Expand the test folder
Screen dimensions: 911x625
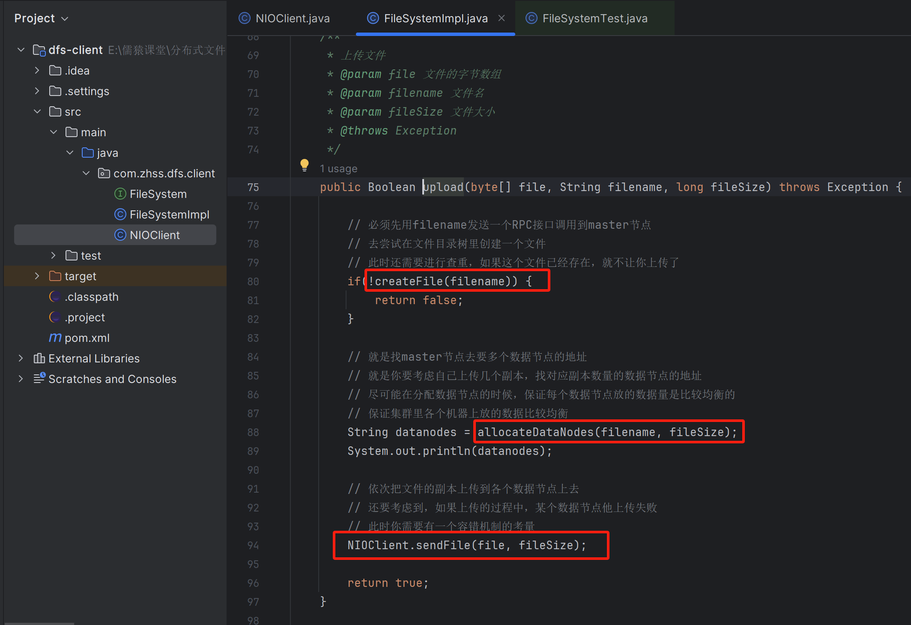coord(54,255)
